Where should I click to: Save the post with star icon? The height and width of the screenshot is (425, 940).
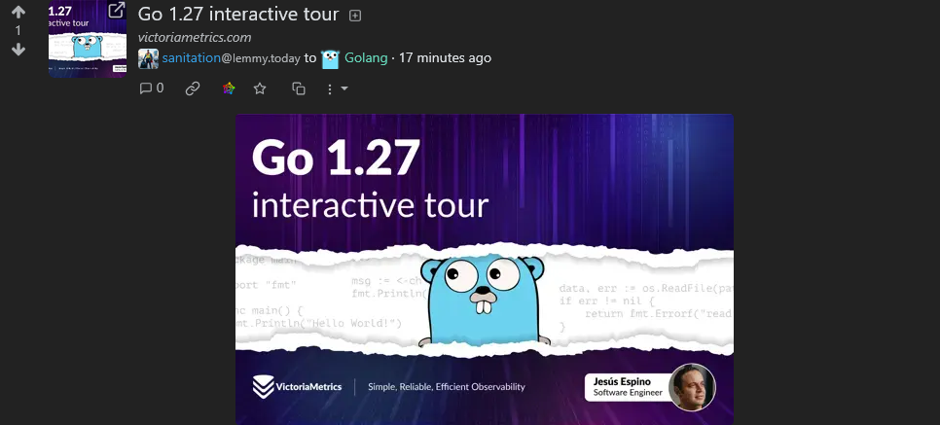pos(260,89)
